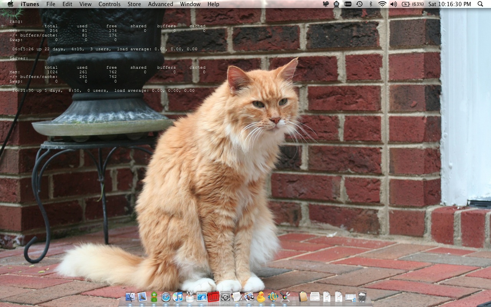The width and height of the screenshot is (491, 307).
Task: Click the bird icon in the menu bar
Action: coord(326,4)
